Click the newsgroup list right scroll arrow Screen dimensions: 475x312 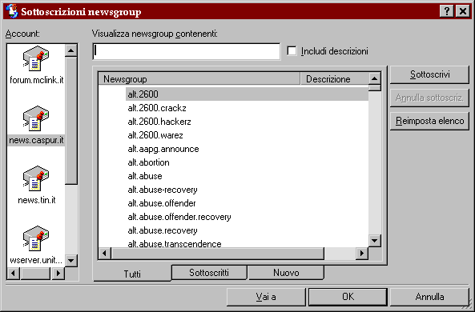pos(362,253)
